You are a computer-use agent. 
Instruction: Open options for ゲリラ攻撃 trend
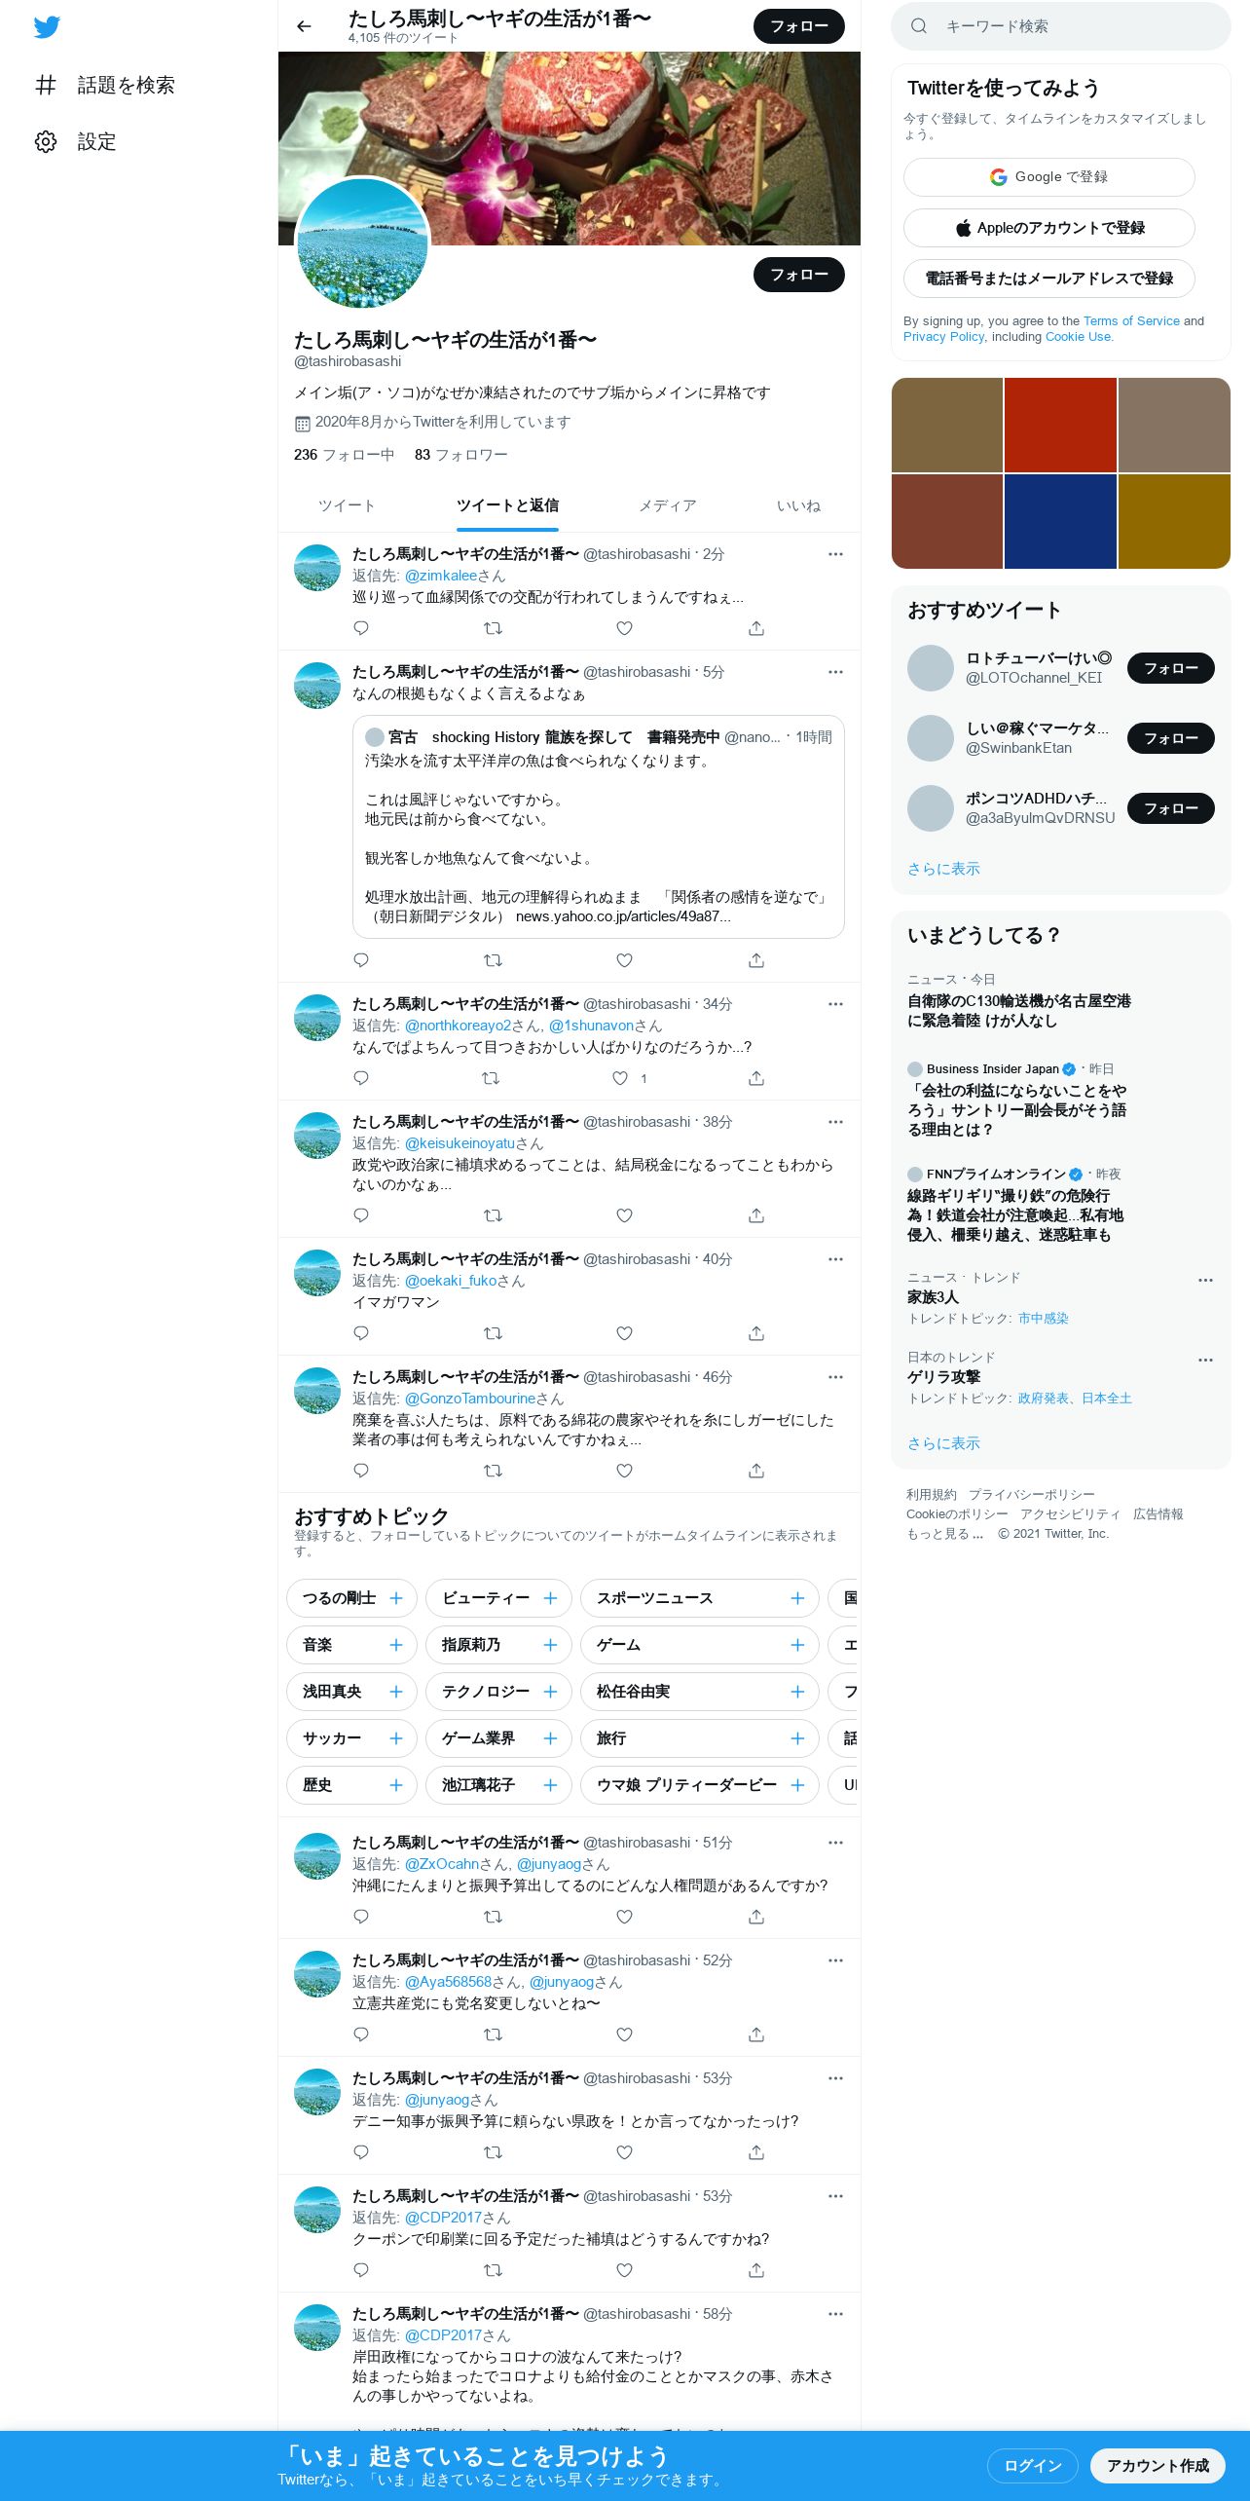(1205, 1360)
